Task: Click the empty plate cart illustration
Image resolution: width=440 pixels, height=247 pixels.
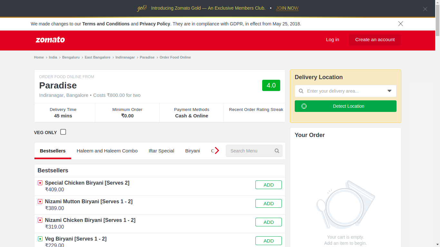Action: point(345,205)
